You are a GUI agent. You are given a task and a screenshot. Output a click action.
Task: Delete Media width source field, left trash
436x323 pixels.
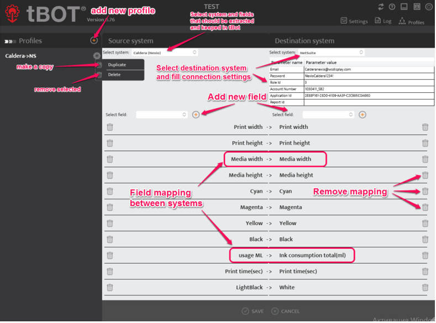coord(110,159)
